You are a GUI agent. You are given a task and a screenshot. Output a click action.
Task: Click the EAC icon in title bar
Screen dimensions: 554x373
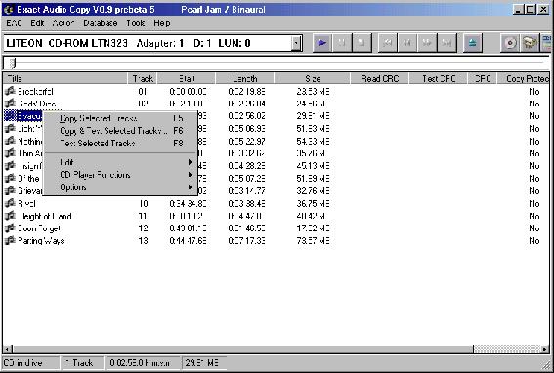click(x=9, y=10)
